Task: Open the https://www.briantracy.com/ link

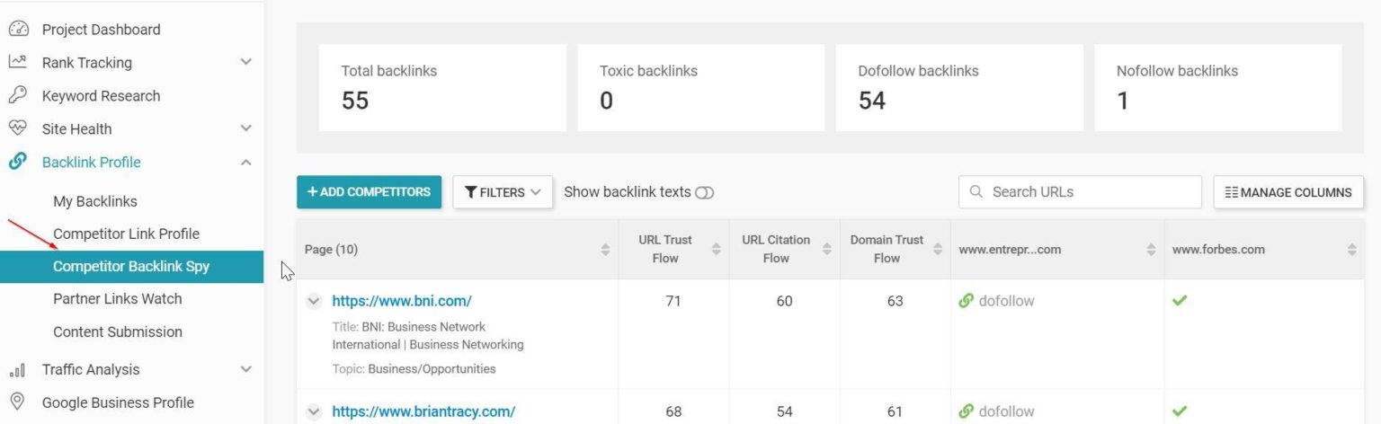Action: (423, 411)
